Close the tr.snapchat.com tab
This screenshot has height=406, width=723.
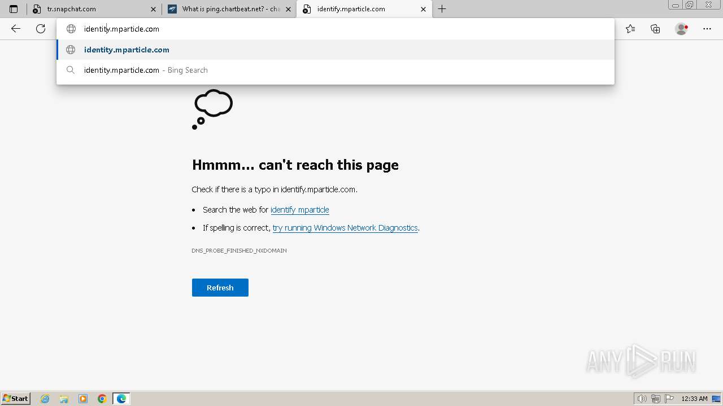153,9
